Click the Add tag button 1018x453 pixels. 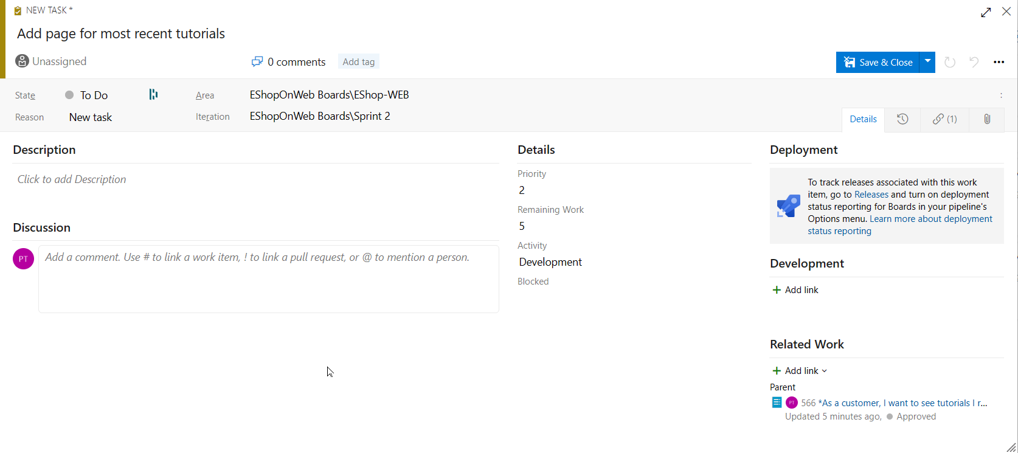tap(358, 61)
